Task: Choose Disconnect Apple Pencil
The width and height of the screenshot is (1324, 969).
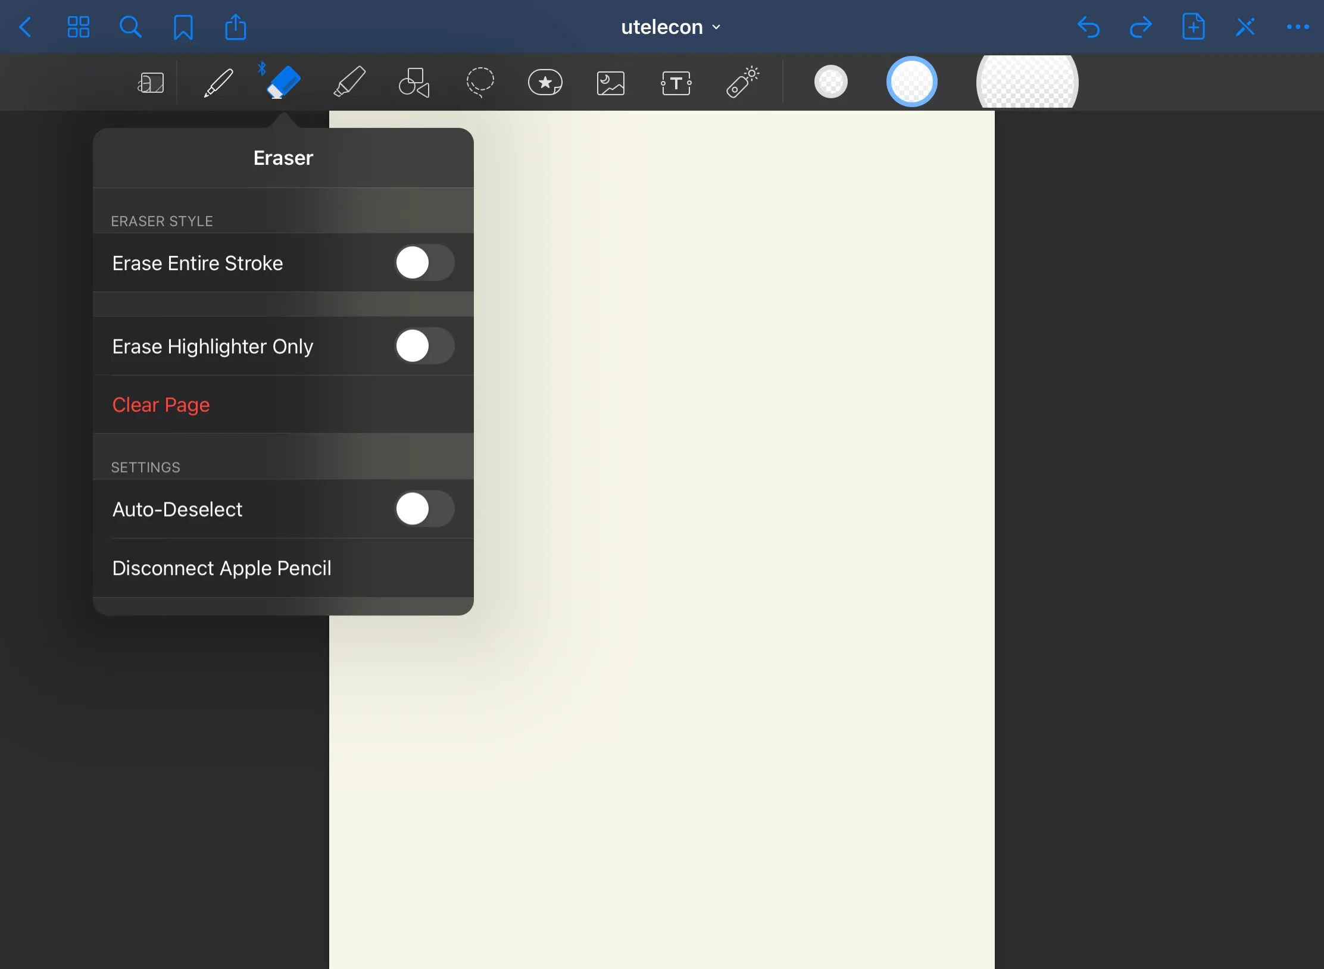Action: 221,568
